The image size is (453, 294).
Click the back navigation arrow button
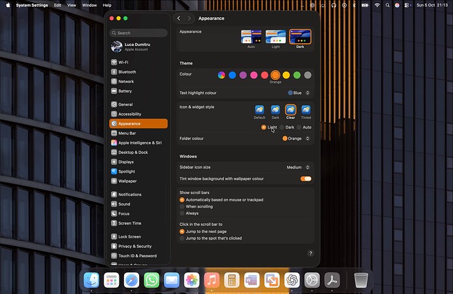coord(179,18)
